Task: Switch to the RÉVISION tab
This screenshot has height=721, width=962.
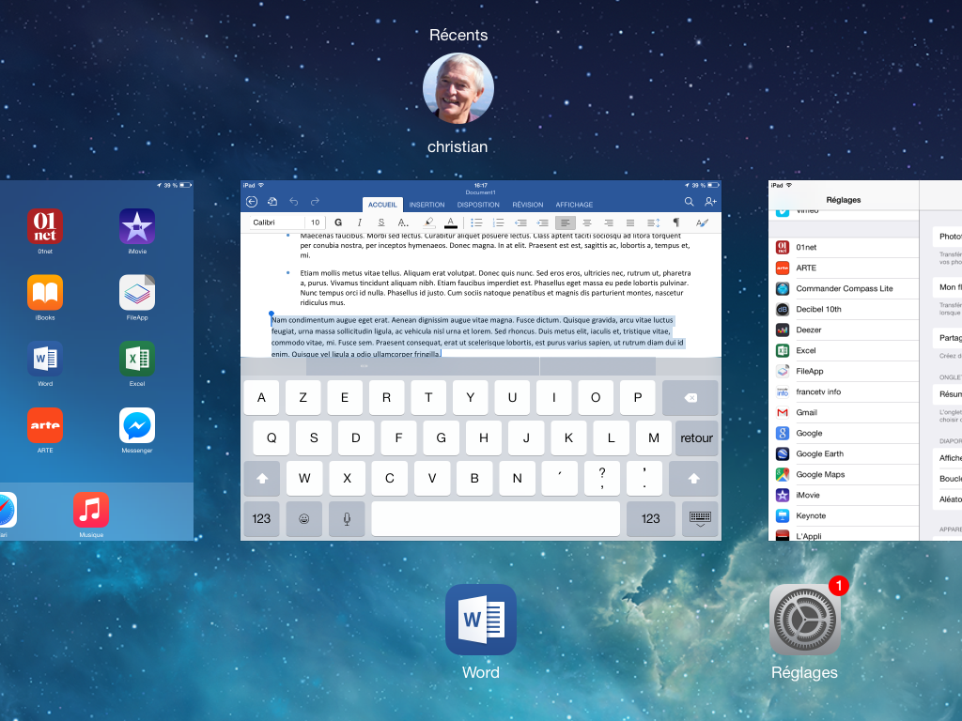Action: (x=528, y=205)
